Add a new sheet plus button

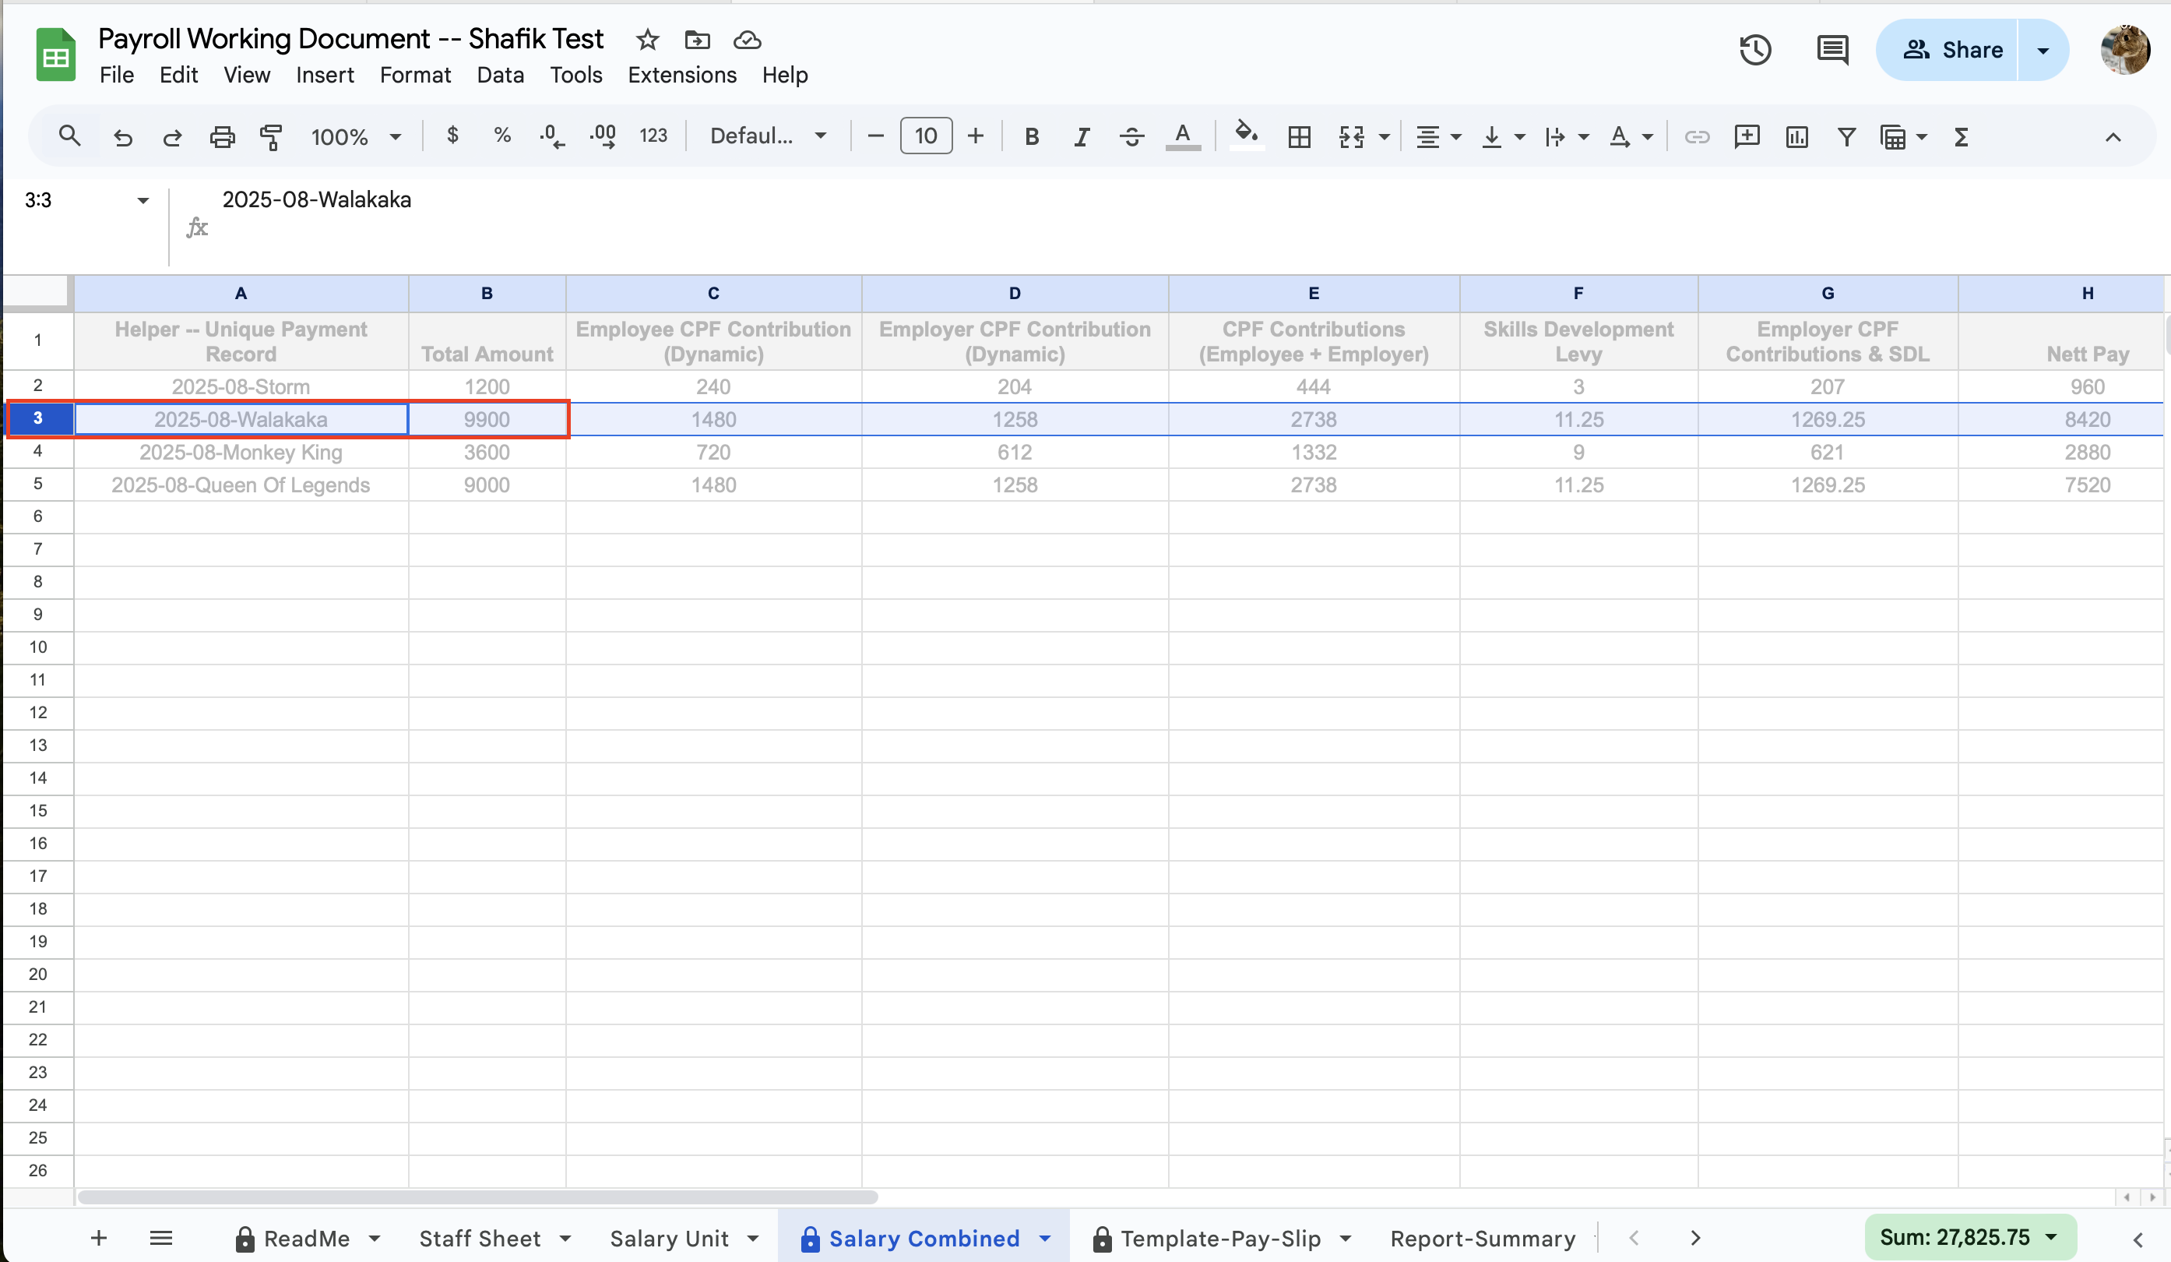[x=99, y=1238]
